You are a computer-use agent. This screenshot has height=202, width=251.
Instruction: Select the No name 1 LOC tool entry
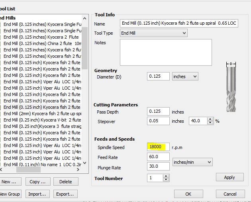click(42, 165)
